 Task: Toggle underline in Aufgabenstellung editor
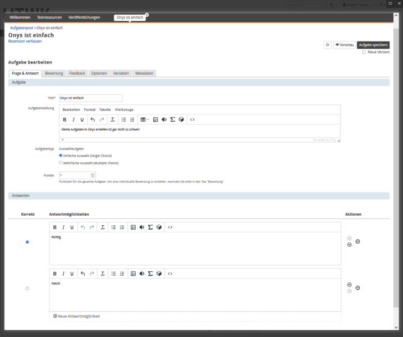pyautogui.click(x=82, y=120)
